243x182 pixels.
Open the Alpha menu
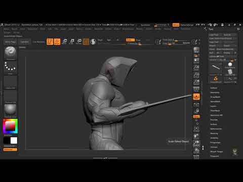pos(6,29)
